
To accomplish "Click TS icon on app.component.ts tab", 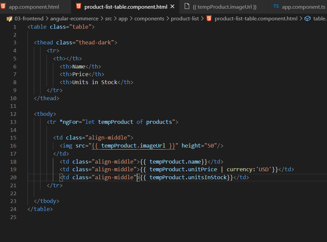I will coord(276,6).
